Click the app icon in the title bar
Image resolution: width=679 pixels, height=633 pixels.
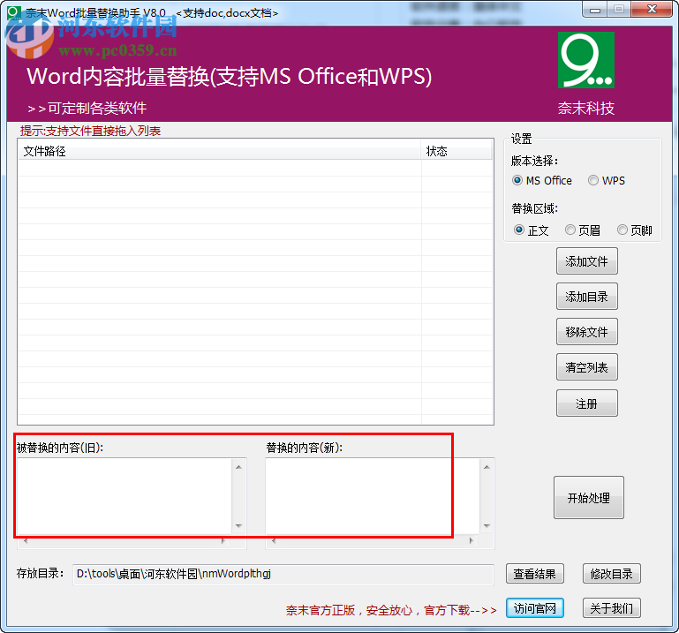click(x=14, y=12)
